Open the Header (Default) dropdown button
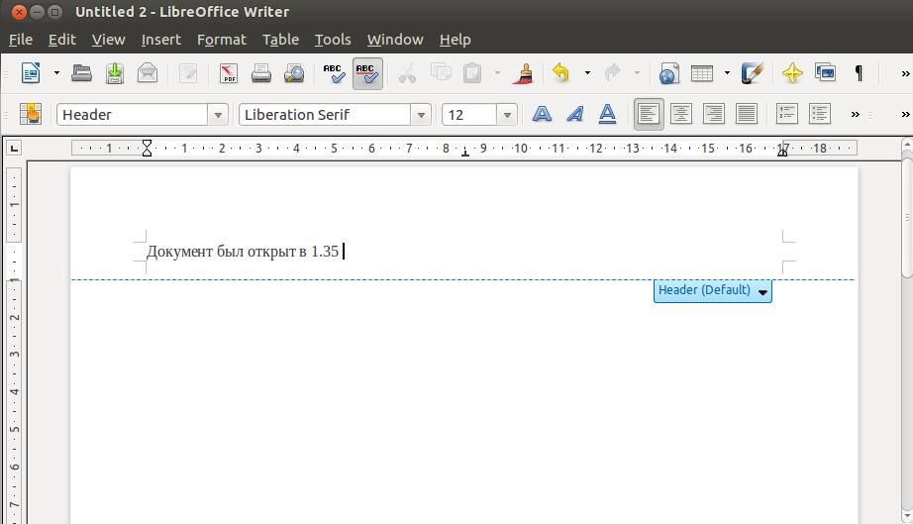This screenshot has height=524, width=913. click(713, 290)
